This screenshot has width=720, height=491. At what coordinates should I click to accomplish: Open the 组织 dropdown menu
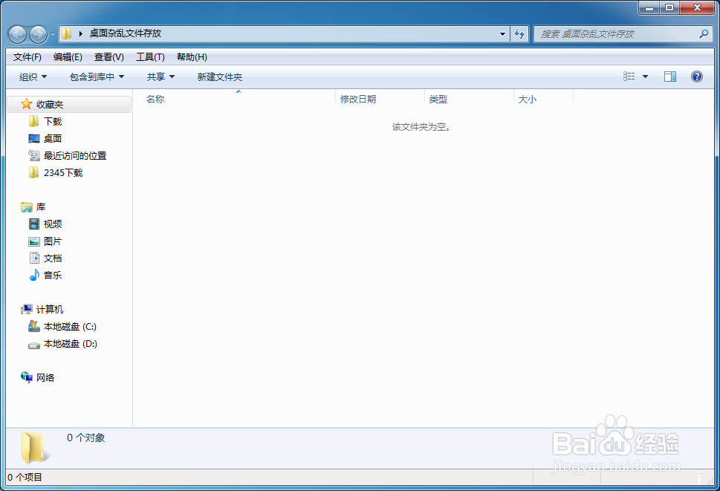click(x=30, y=76)
